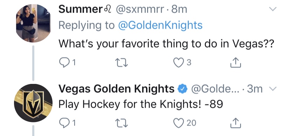Retweet the Vegas Golden Knights reply
The image size is (290, 136).
(121, 123)
